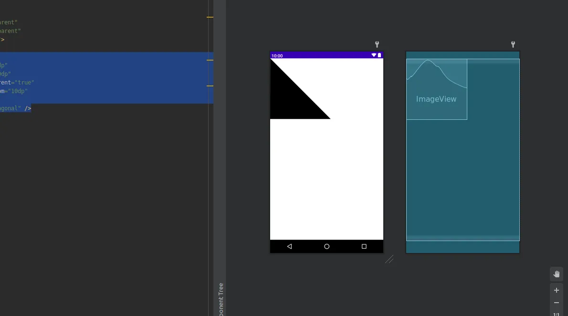Click the back triangle in preview navigation bar

[289, 246]
